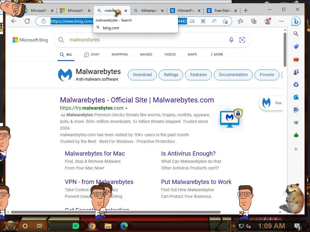This screenshot has width=310, height=232.
Task: Expand the MORE search categories menu
Action: [x=217, y=54]
